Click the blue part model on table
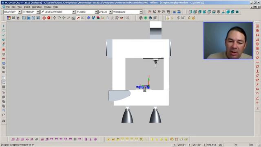Image resolution: width=261 pixels, height=147 pixels. point(143,87)
